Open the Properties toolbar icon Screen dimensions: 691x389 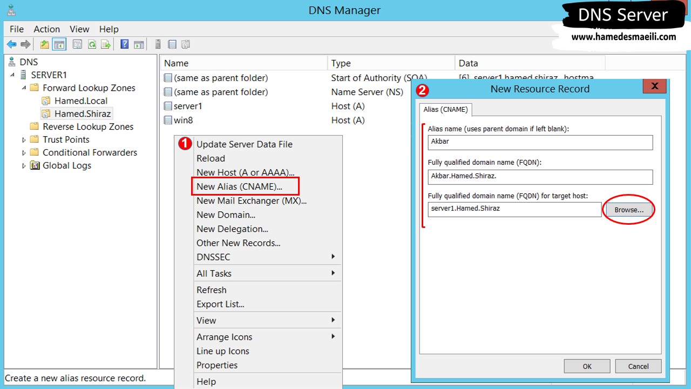pyautogui.click(x=77, y=44)
